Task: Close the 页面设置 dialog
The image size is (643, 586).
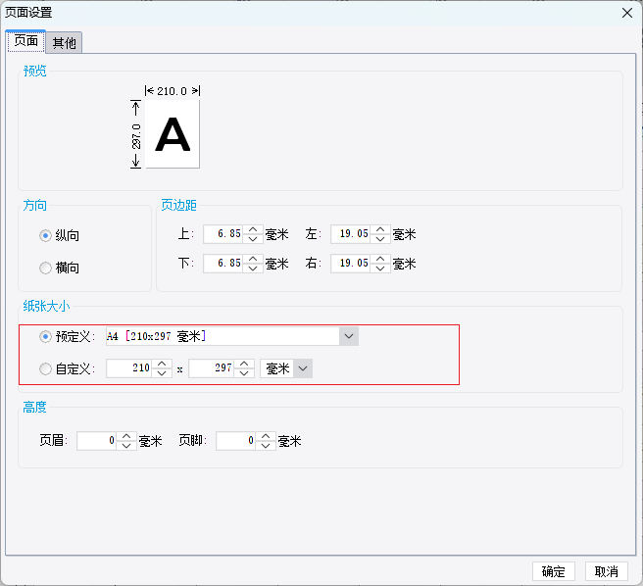Action: click(x=627, y=13)
